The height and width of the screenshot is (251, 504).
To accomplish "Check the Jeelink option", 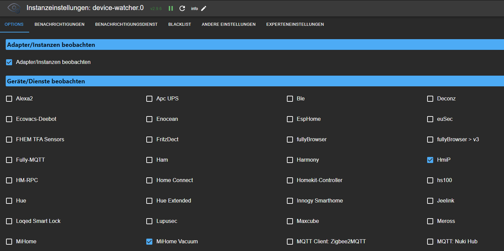I will coord(430,201).
